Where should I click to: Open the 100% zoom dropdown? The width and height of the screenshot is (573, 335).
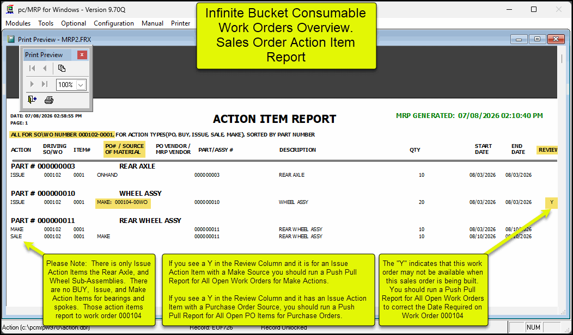tap(81, 85)
